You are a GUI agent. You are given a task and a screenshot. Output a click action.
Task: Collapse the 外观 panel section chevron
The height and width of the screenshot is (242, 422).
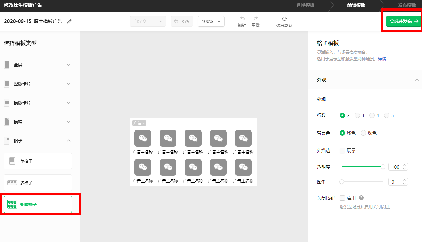coord(417,80)
